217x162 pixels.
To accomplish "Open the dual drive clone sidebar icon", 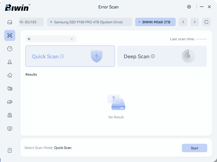I will pos(10,102).
